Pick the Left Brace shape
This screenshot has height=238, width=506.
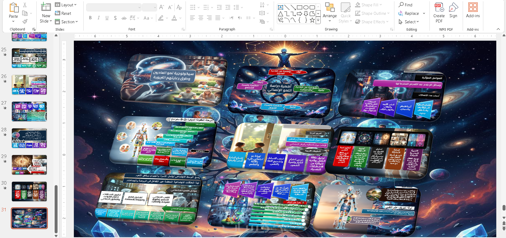point(300,20)
